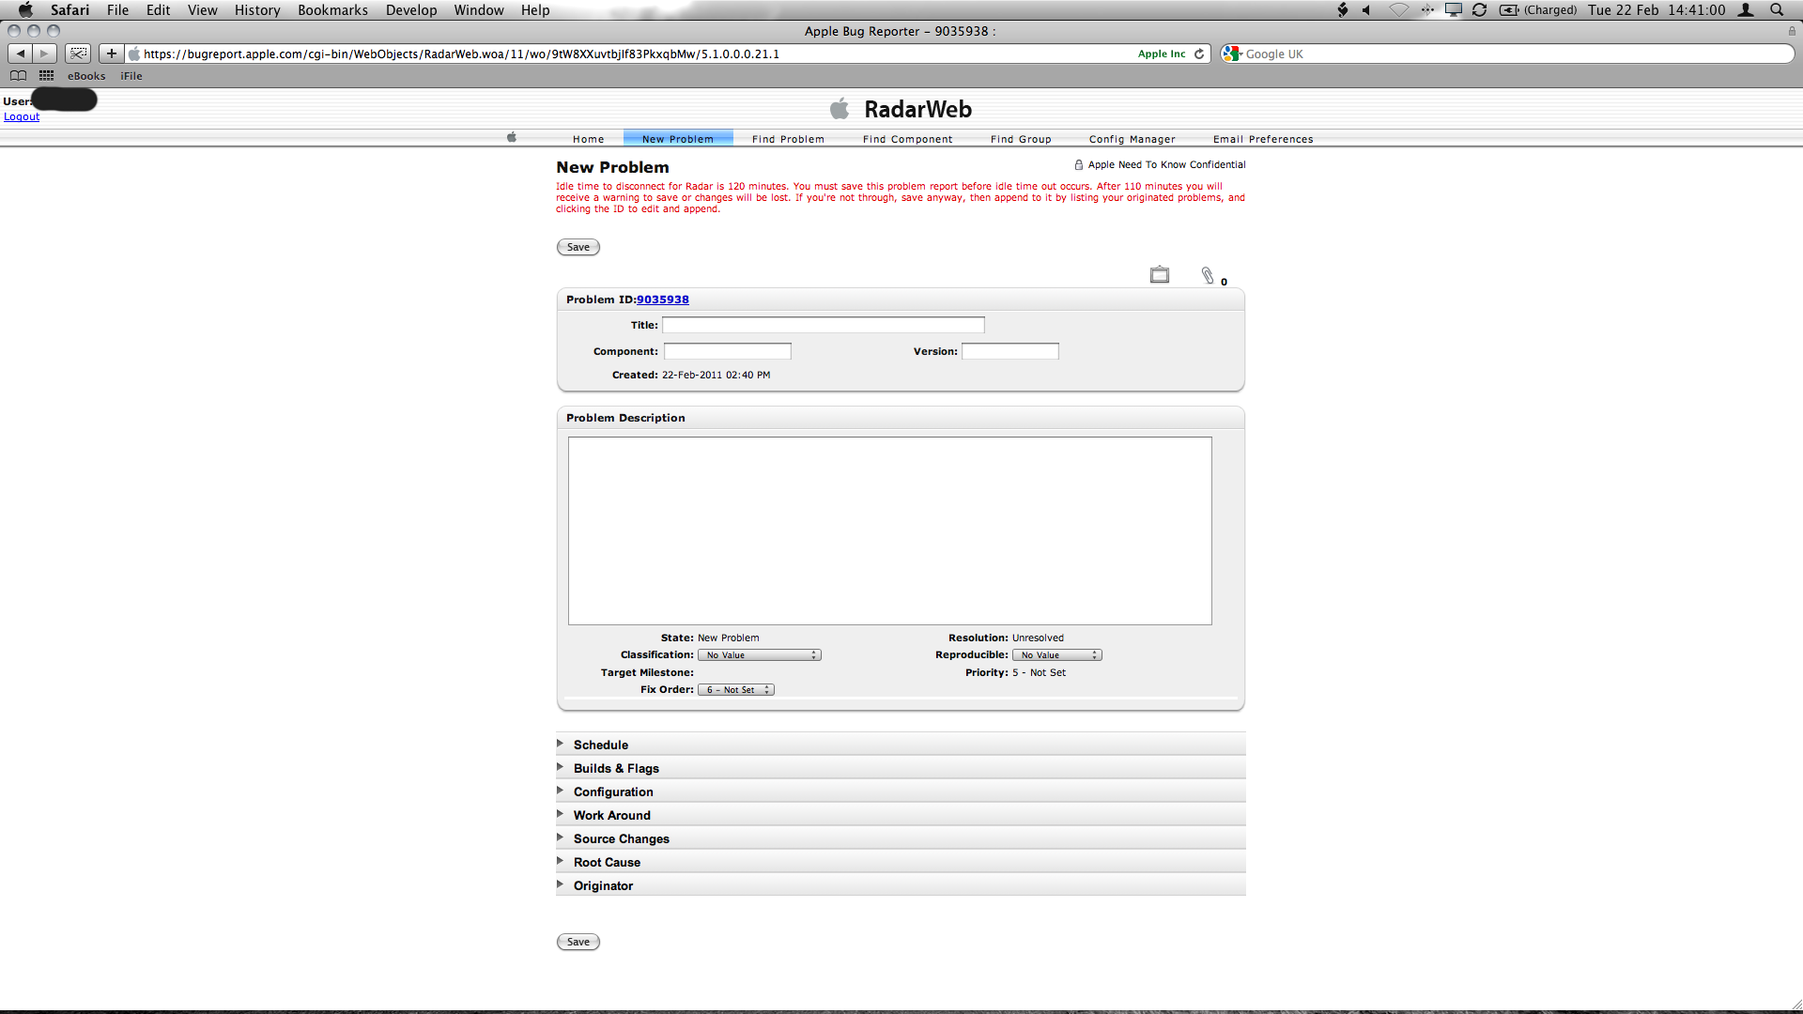Open the Fix Order dropdown
The height and width of the screenshot is (1014, 1803).
[x=736, y=690]
